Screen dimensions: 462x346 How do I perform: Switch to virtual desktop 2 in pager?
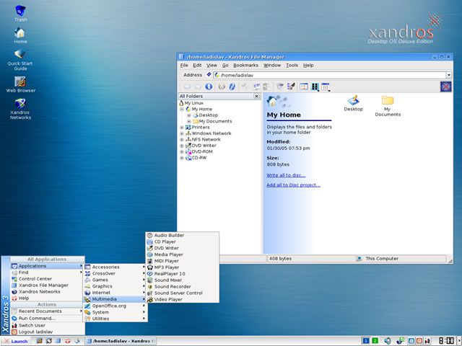tap(375, 340)
